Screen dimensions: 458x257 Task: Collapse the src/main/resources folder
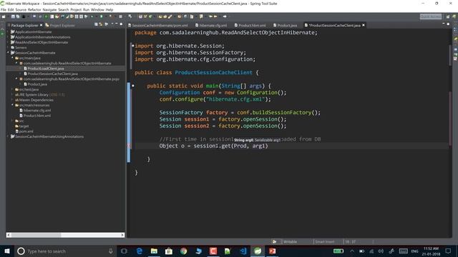(13, 105)
